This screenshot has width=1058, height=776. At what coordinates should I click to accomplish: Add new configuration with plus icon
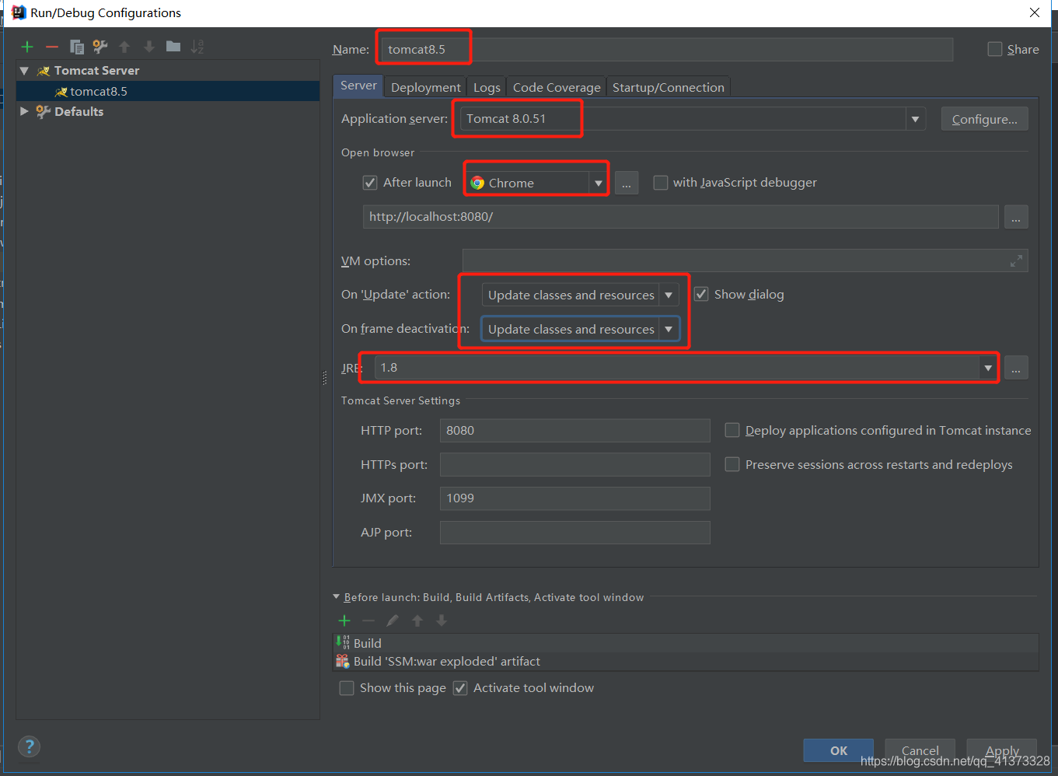pyautogui.click(x=27, y=47)
